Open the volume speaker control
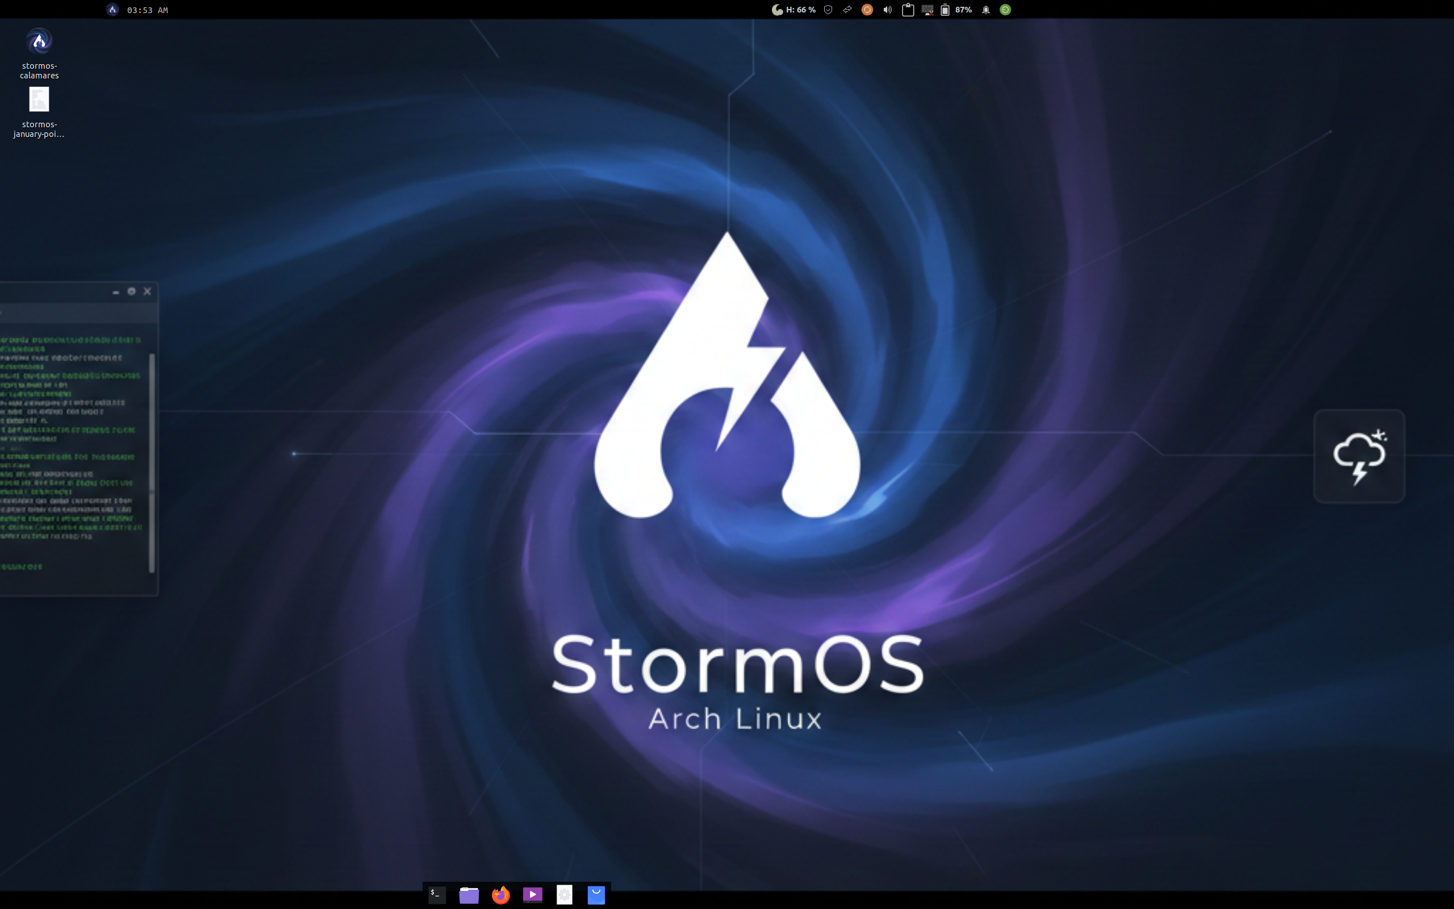The width and height of the screenshot is (1454, 909). pos(887,10)
